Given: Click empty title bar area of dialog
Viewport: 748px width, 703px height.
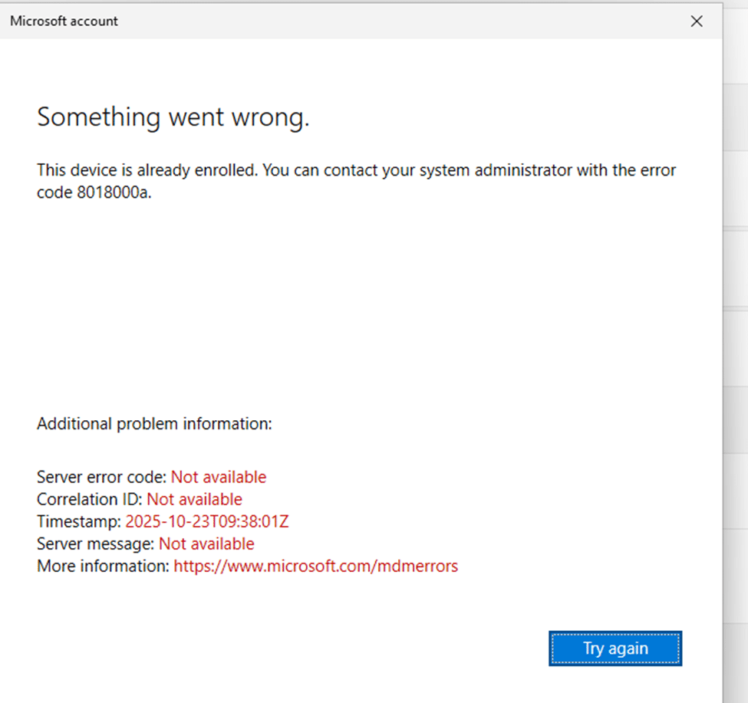Looking at the screenshot, I should 384,21.
